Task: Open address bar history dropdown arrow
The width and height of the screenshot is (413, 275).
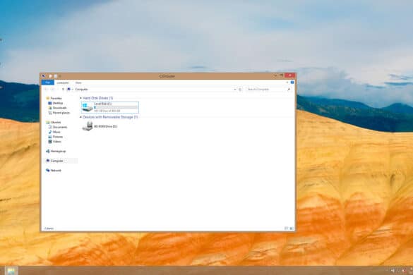Action: tap(234, 90)
